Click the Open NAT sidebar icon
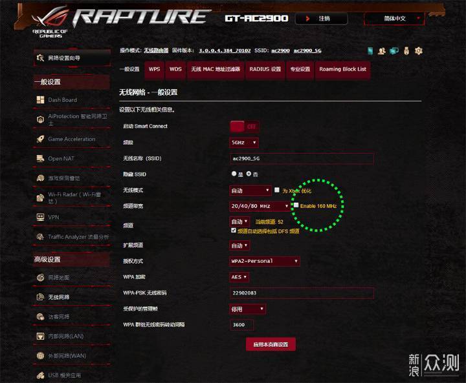The image size is (466, 383). (x=40, y=158)
